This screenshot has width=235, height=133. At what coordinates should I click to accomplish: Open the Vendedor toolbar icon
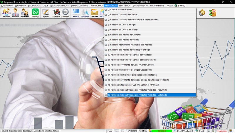25,13
